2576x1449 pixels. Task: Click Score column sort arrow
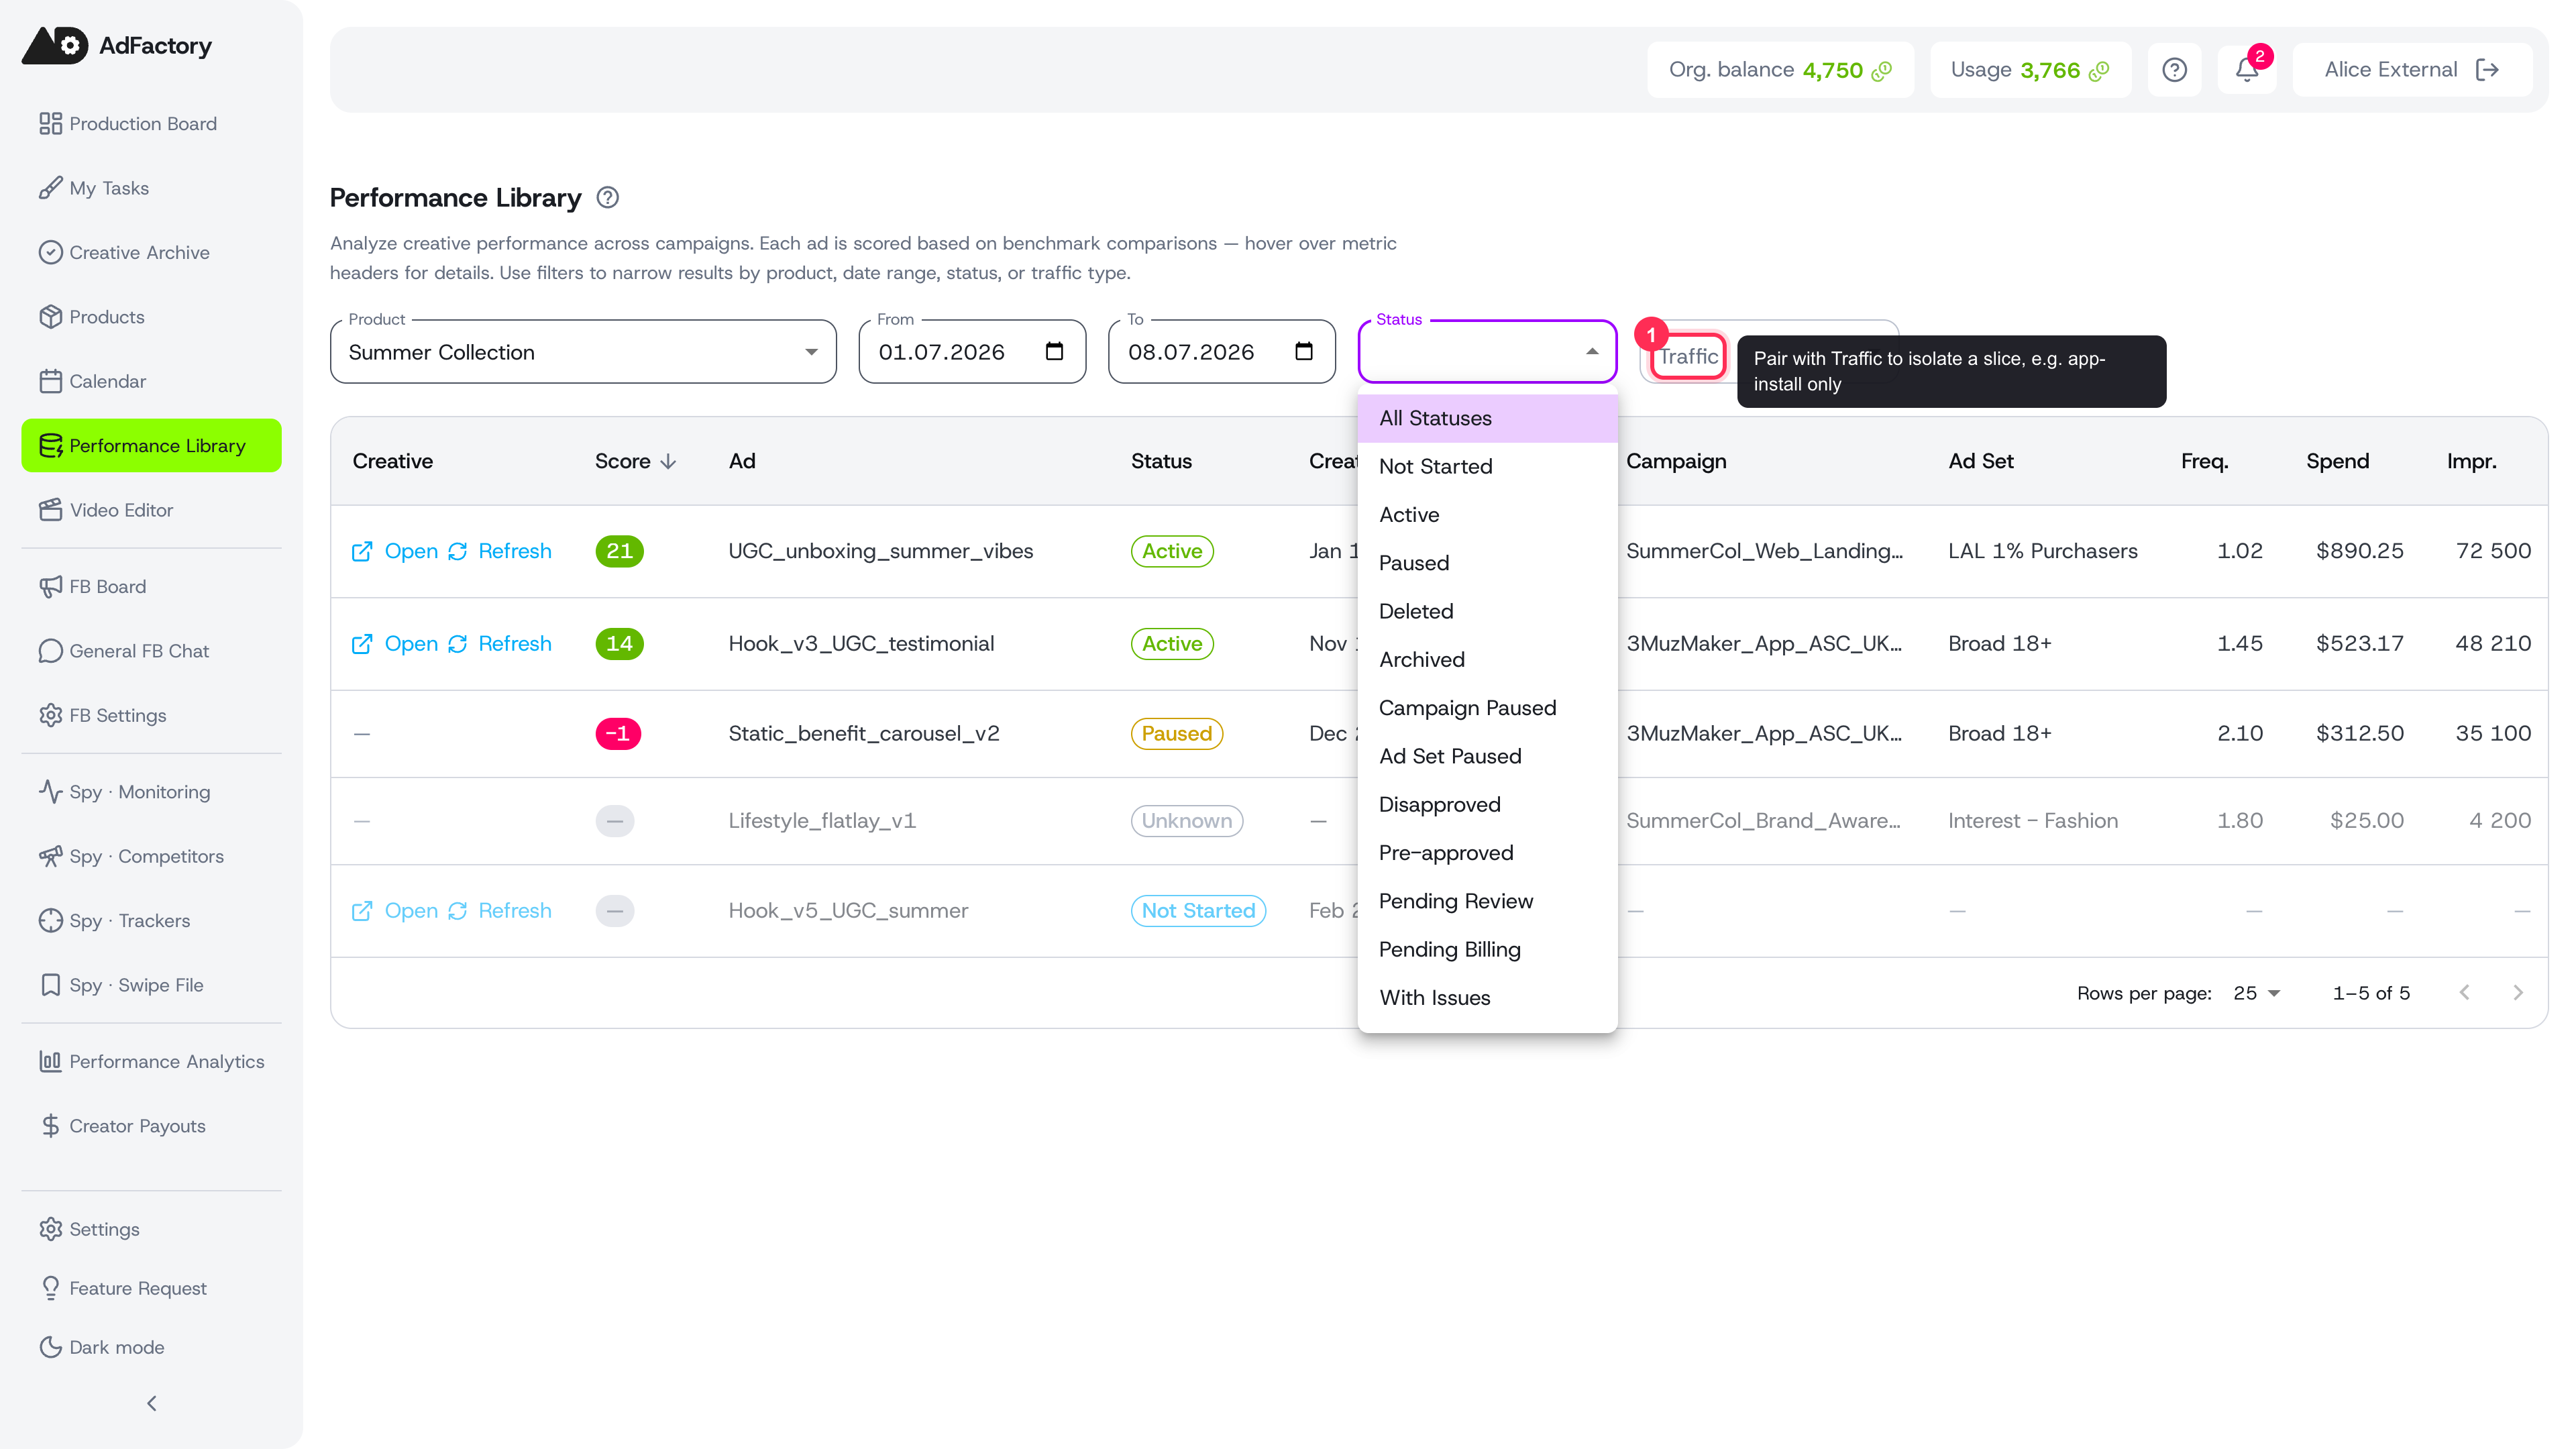669,461
